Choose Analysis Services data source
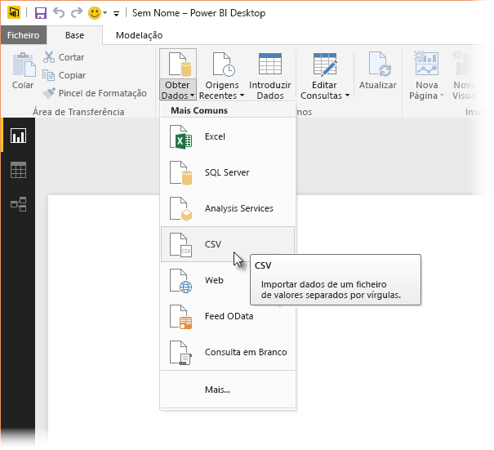Image resolution: width=494 pixels, height=450 pixels. tap(228, 208)
